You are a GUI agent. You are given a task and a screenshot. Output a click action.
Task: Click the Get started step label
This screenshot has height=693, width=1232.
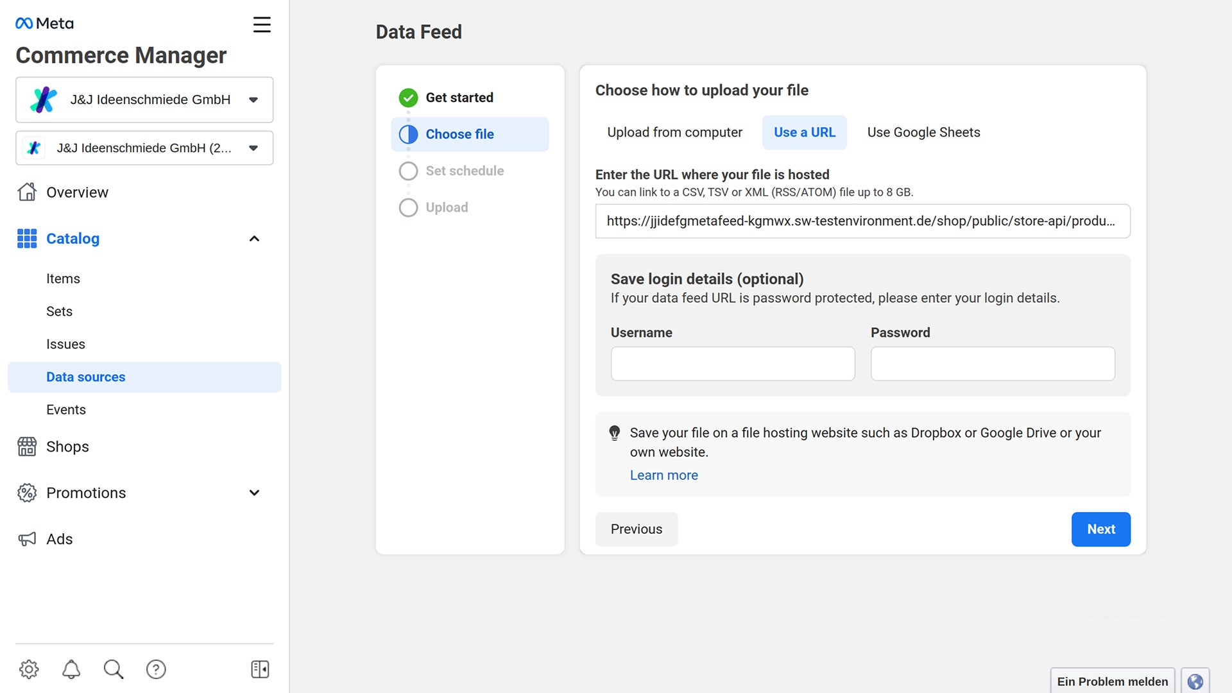coord(459,98)
